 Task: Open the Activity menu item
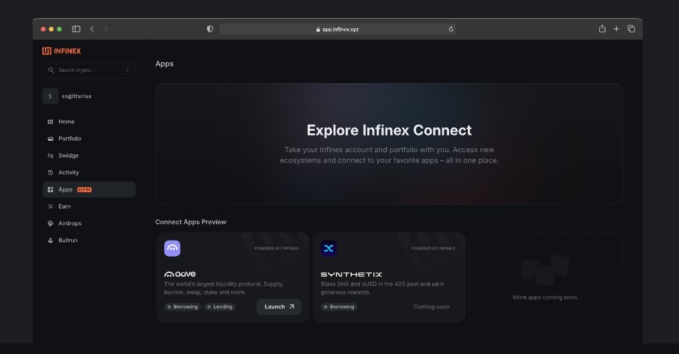click(x=88, y=172)
